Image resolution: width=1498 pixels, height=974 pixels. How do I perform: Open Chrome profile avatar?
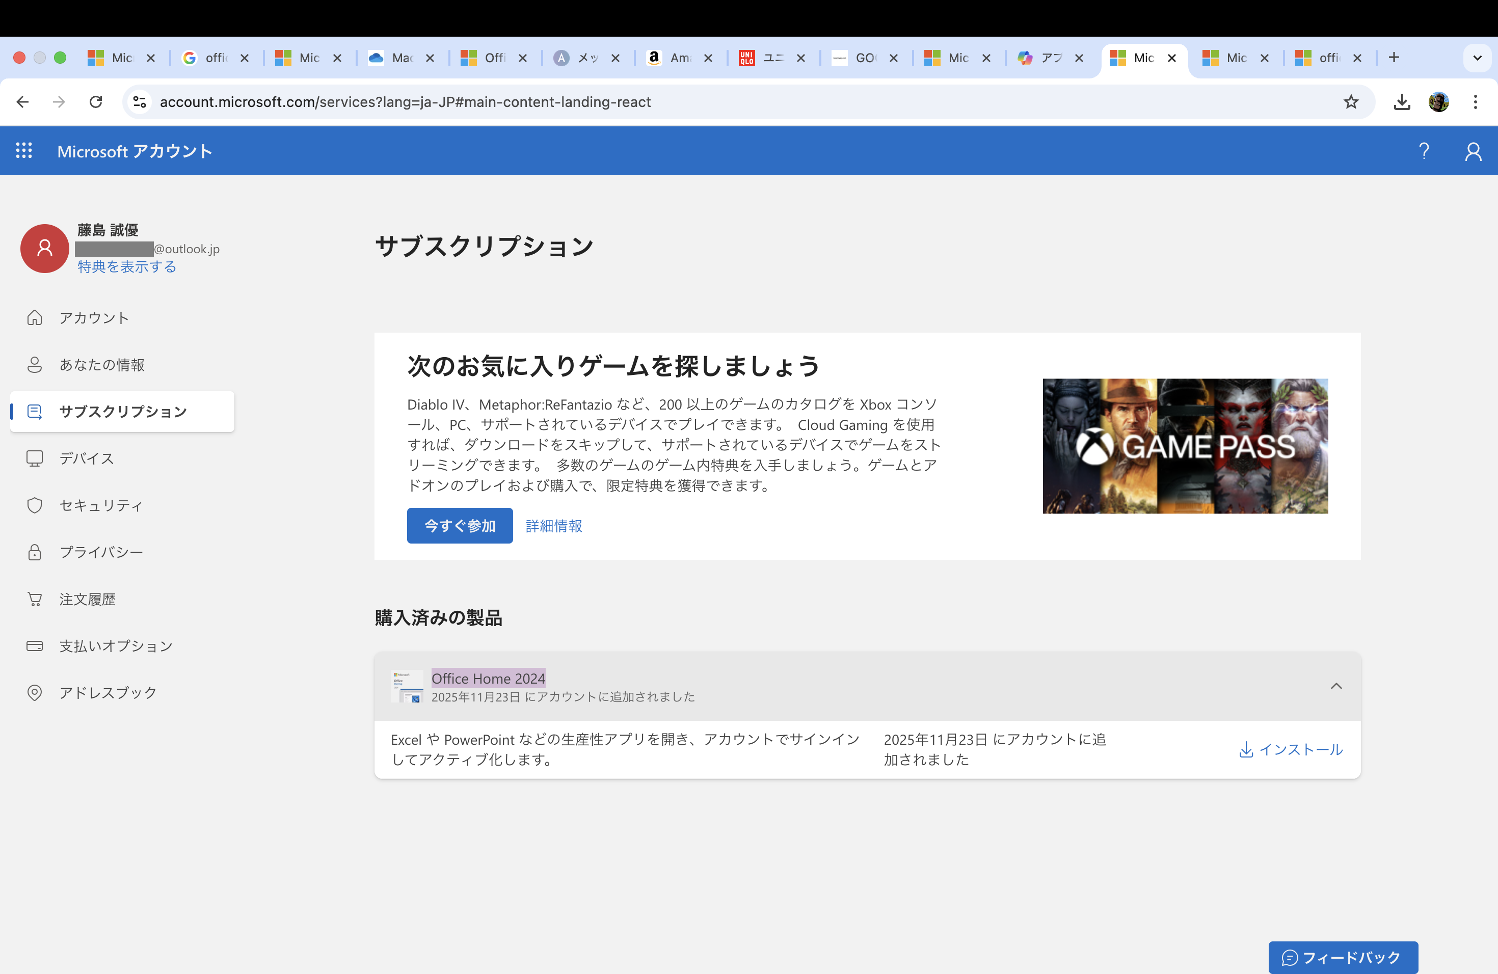click(1438, 102)
